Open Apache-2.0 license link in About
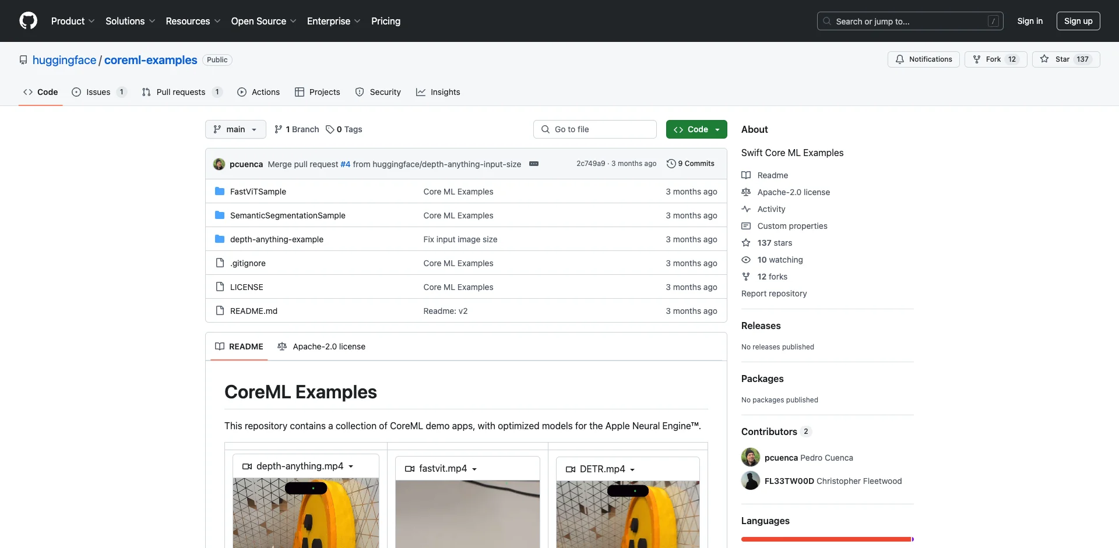 pos(786,192)
